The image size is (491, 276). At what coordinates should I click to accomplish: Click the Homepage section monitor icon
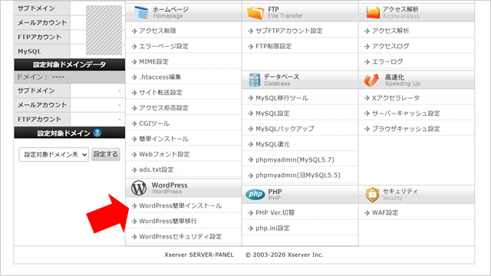pyautogui.click(x=140, y=12)
